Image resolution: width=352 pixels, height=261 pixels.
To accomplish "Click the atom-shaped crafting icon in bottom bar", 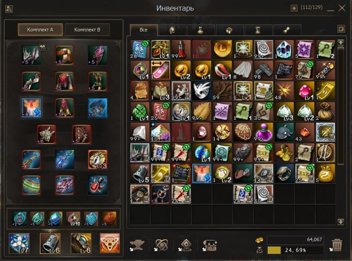I will tap(161, 245).
